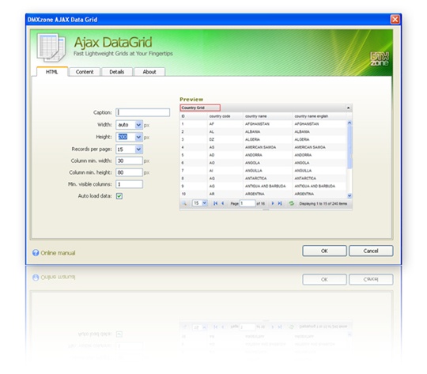Image resolution: width=427 pixels, height=374 pixels.
Task: Click the Page number field in grid footer
Action: tap(248, 203)
